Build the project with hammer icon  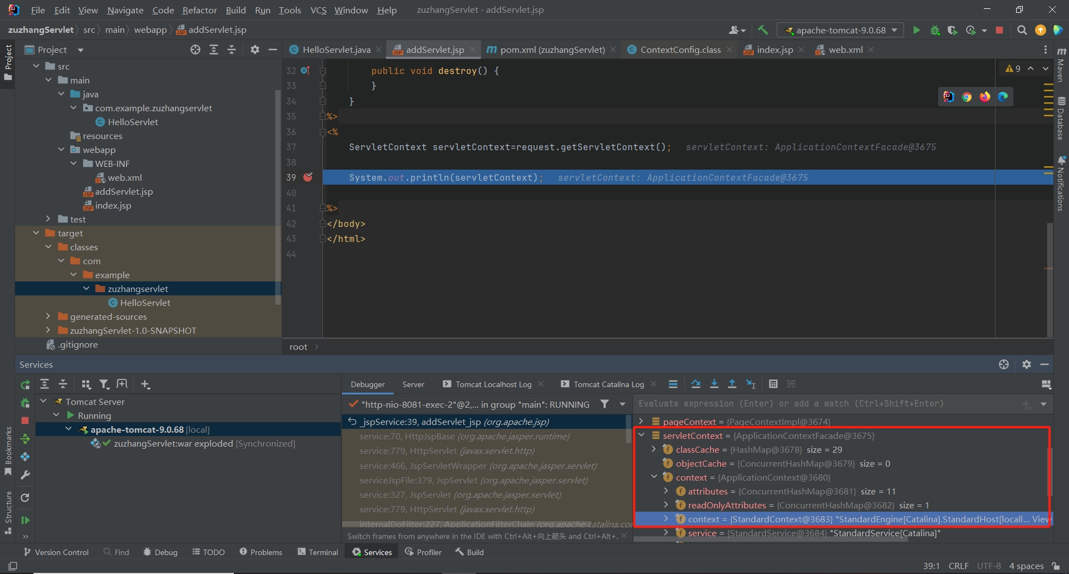763,30
